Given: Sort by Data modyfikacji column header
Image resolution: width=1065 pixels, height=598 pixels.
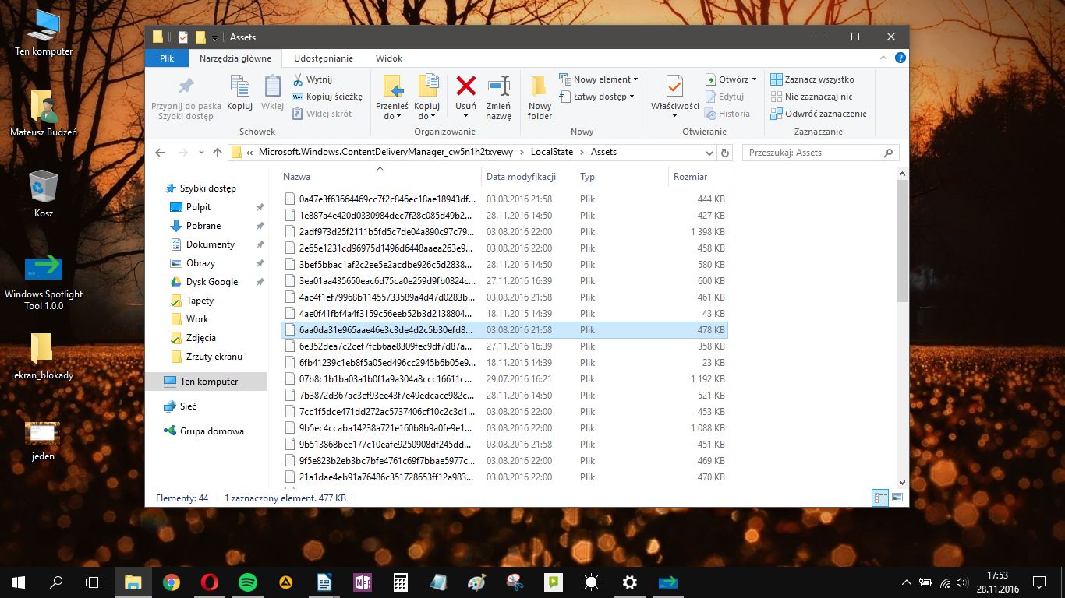Looking at the screenshot, I should pos(521,177).
